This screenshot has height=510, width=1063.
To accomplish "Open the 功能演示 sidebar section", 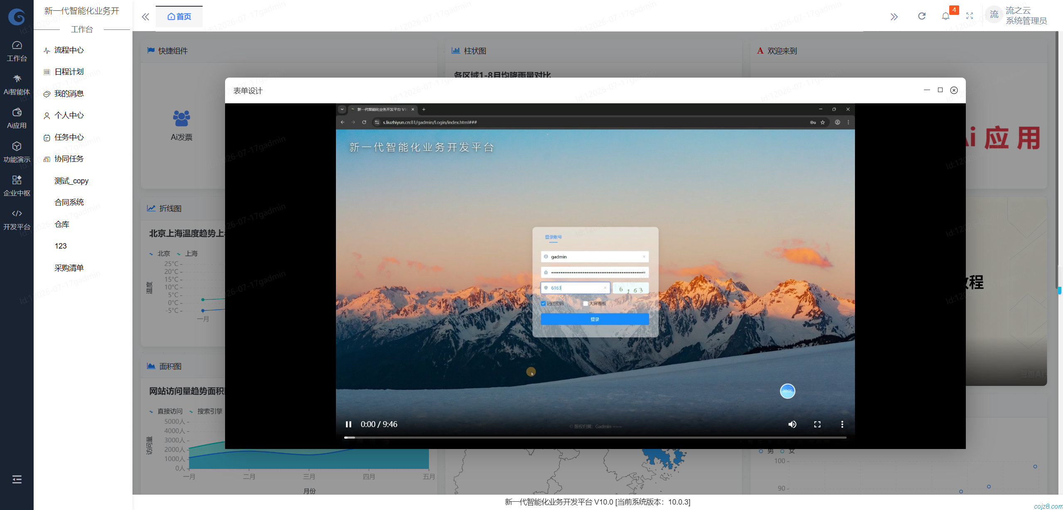I will click(17, 152).
